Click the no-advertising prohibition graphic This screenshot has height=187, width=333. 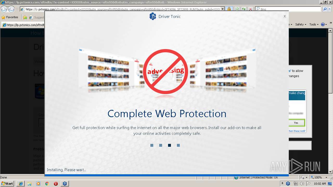point(165,71)
